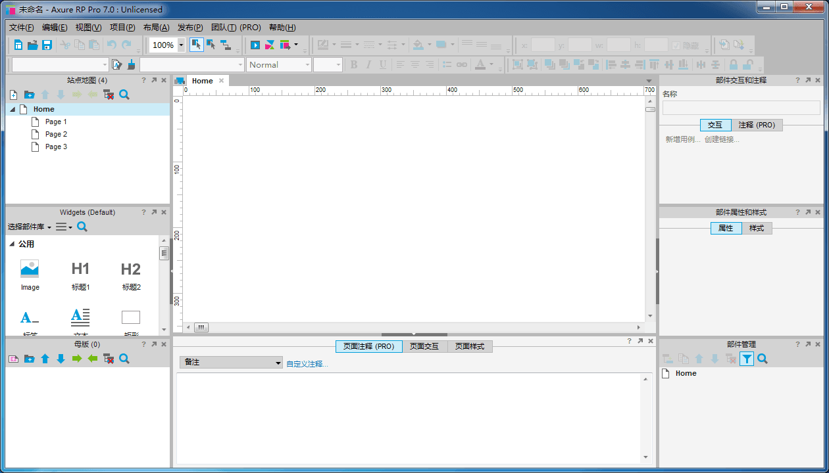The width and height of the screenshot is (829, 473).
Task: Click the Publish to AxShare icon
Action: [270, 45]
